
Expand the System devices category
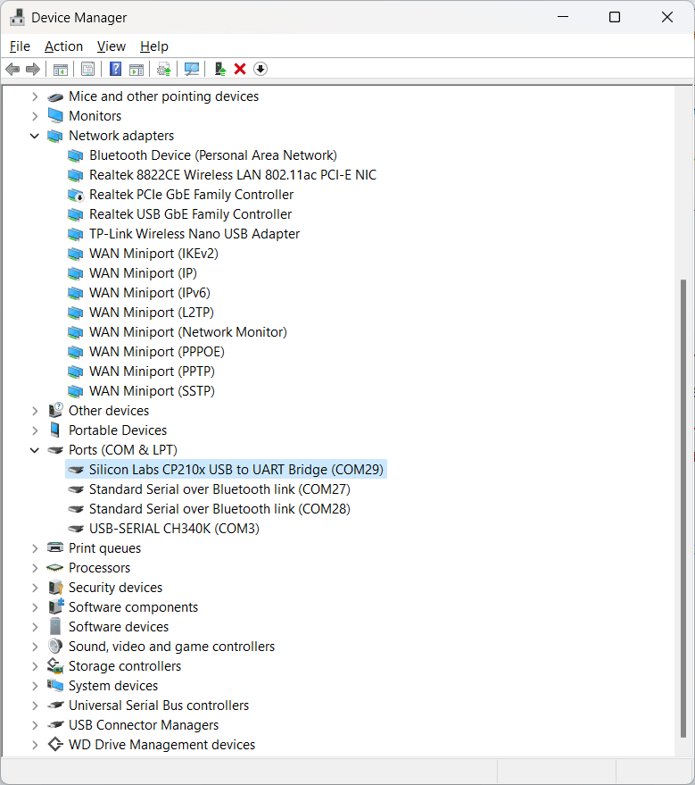click(35, 686)
